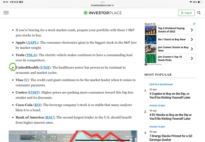Open the TSLA ticker link
The image size is (205, 142).
[x=31, y=55]
